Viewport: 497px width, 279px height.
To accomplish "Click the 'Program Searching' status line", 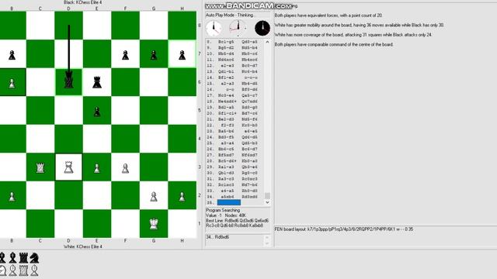I will [x=223, y=210].
